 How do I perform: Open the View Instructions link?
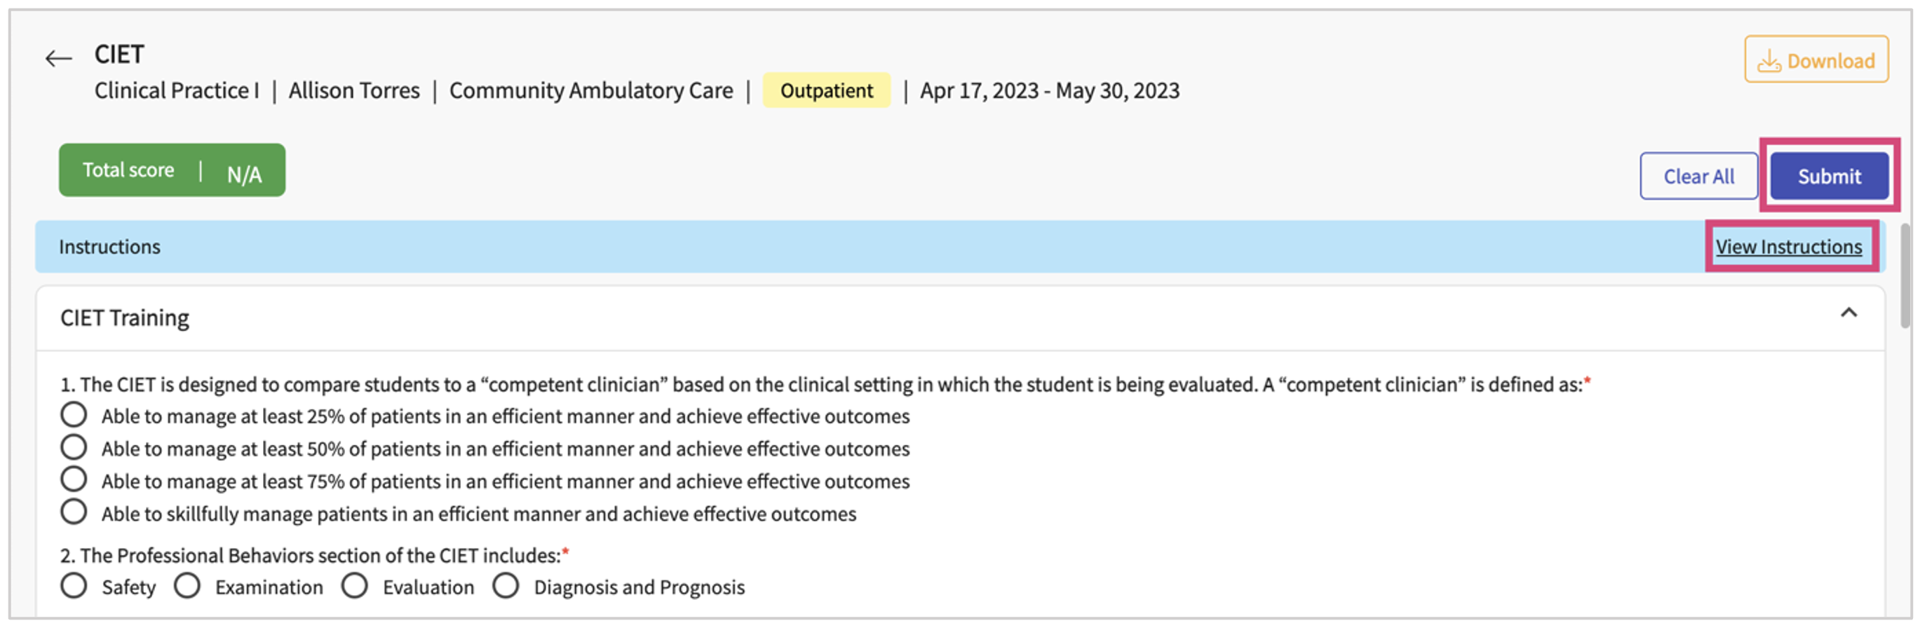pos(1790,247)
